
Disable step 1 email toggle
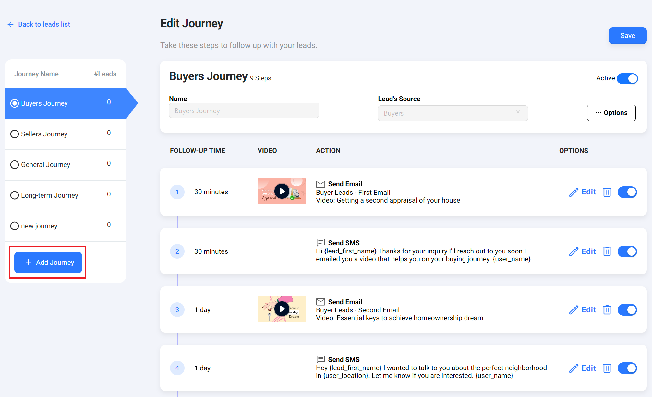pyautogui.click(x=627, y=192)
